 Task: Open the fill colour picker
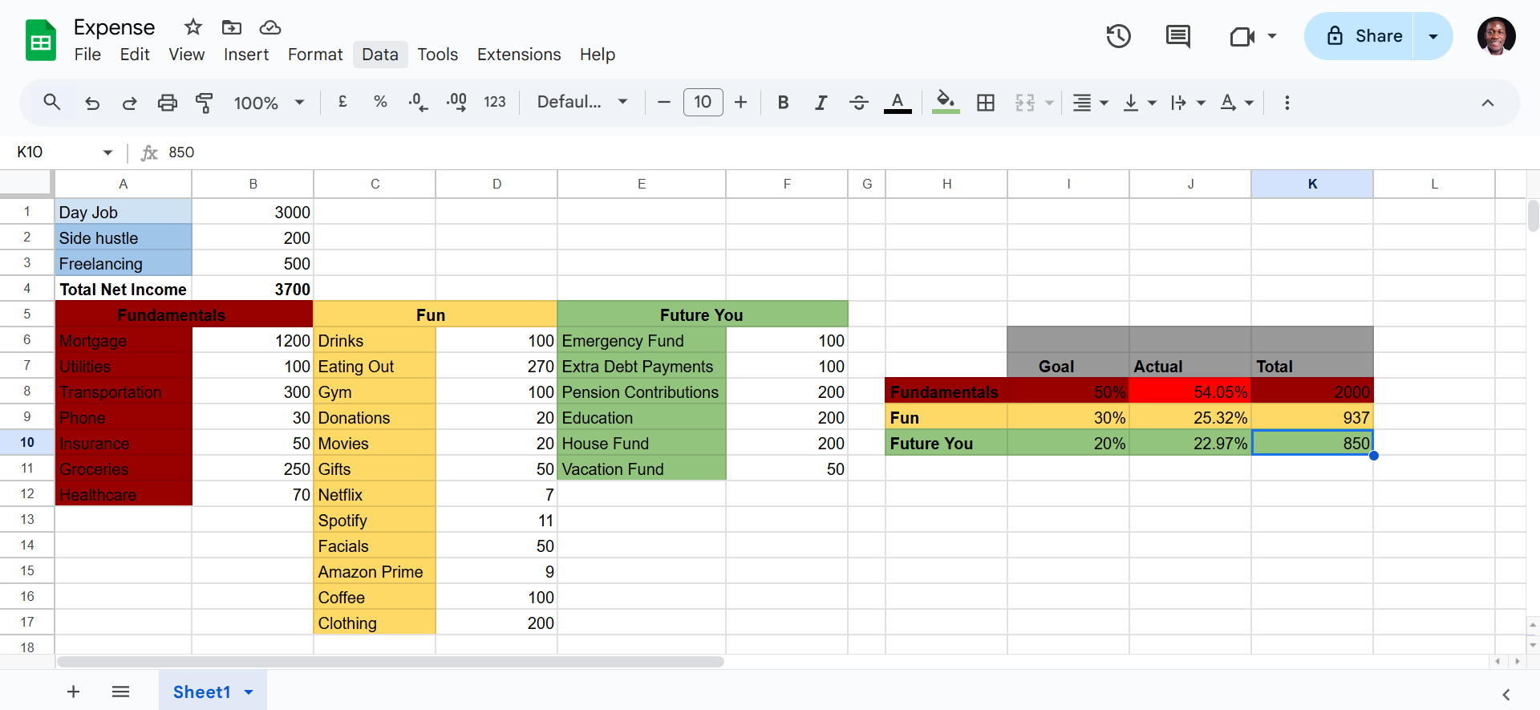946,103
